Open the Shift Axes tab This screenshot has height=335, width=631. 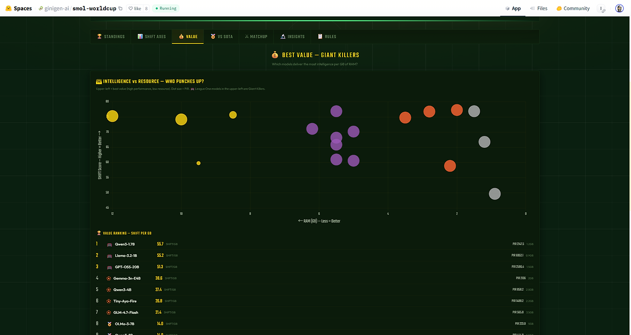pyautogui.click(x=151, y=36)
